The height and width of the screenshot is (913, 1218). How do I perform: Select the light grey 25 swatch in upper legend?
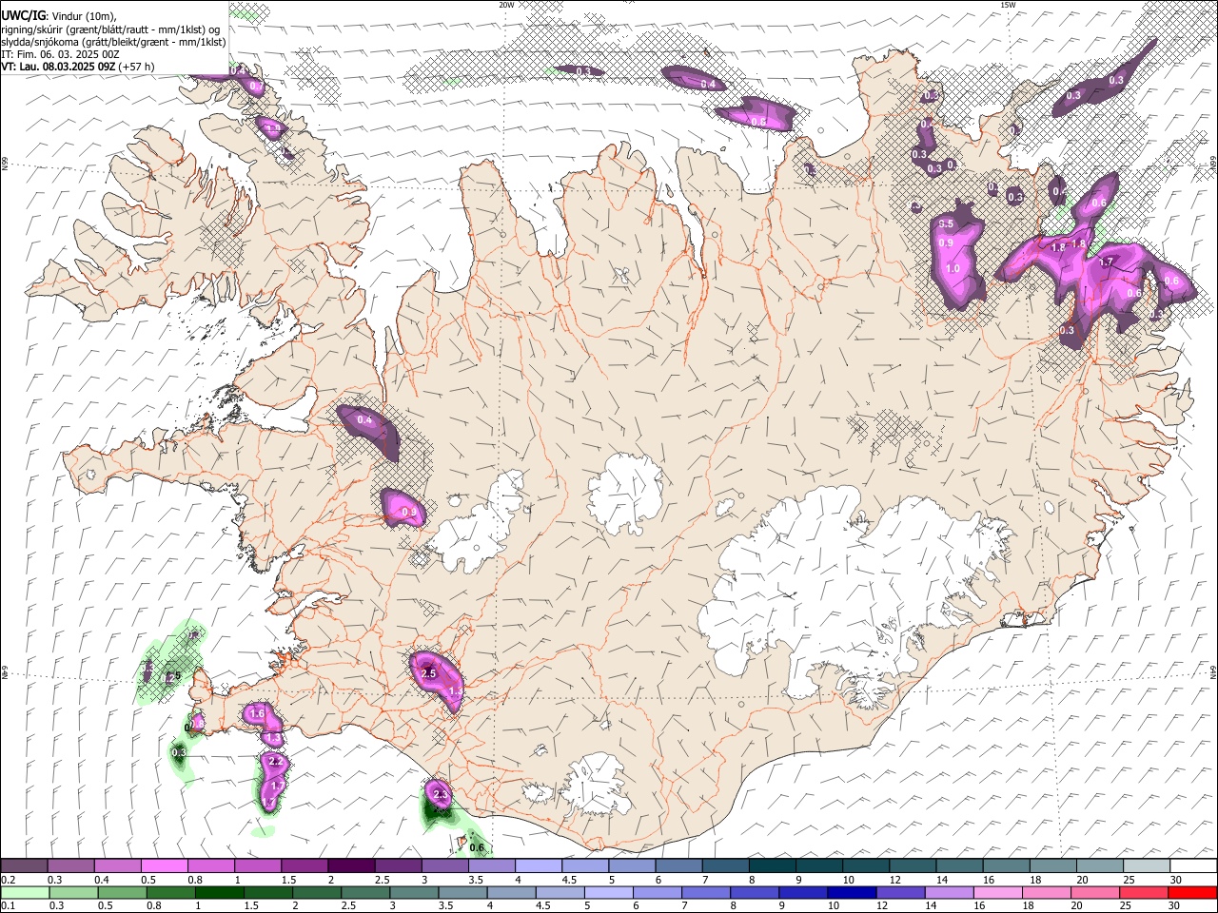tap(1148, 866)
